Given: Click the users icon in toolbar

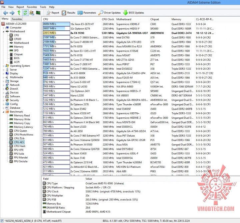Looking at the screenshot, I should (x=32, y=13).
